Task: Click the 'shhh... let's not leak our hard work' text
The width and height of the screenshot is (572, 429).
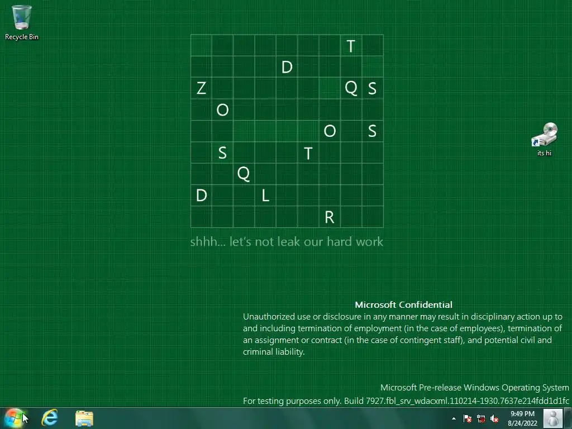Action: (x=287, y=241)
